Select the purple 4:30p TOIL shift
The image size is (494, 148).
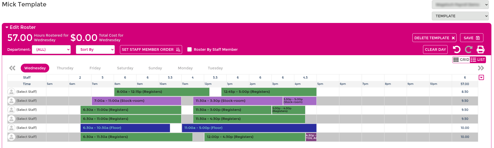[311, 137]
